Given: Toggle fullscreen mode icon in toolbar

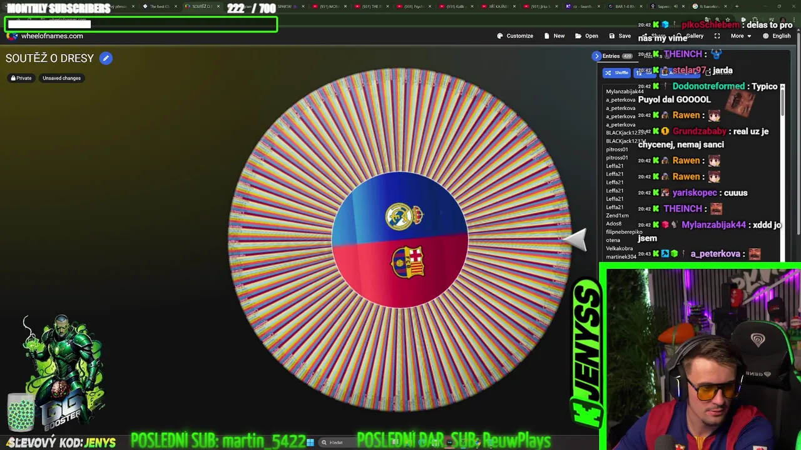Looking at the screenshot, I should click(717, 36).
